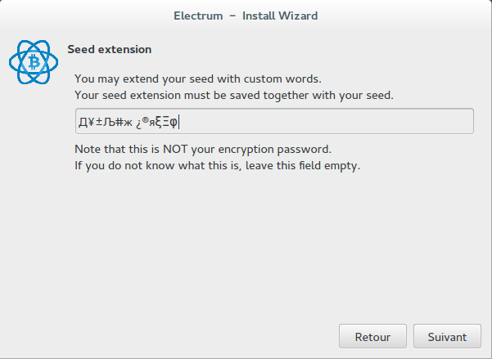Click the Suivant button
The width and height of the screenshot is (492, 359).
[x=447, y=336]
